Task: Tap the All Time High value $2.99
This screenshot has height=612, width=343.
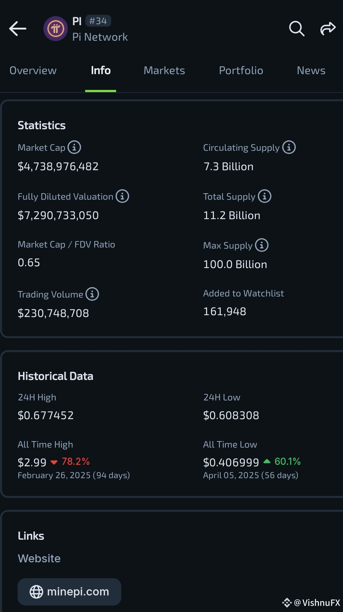Action: click(x=32, y=462)
